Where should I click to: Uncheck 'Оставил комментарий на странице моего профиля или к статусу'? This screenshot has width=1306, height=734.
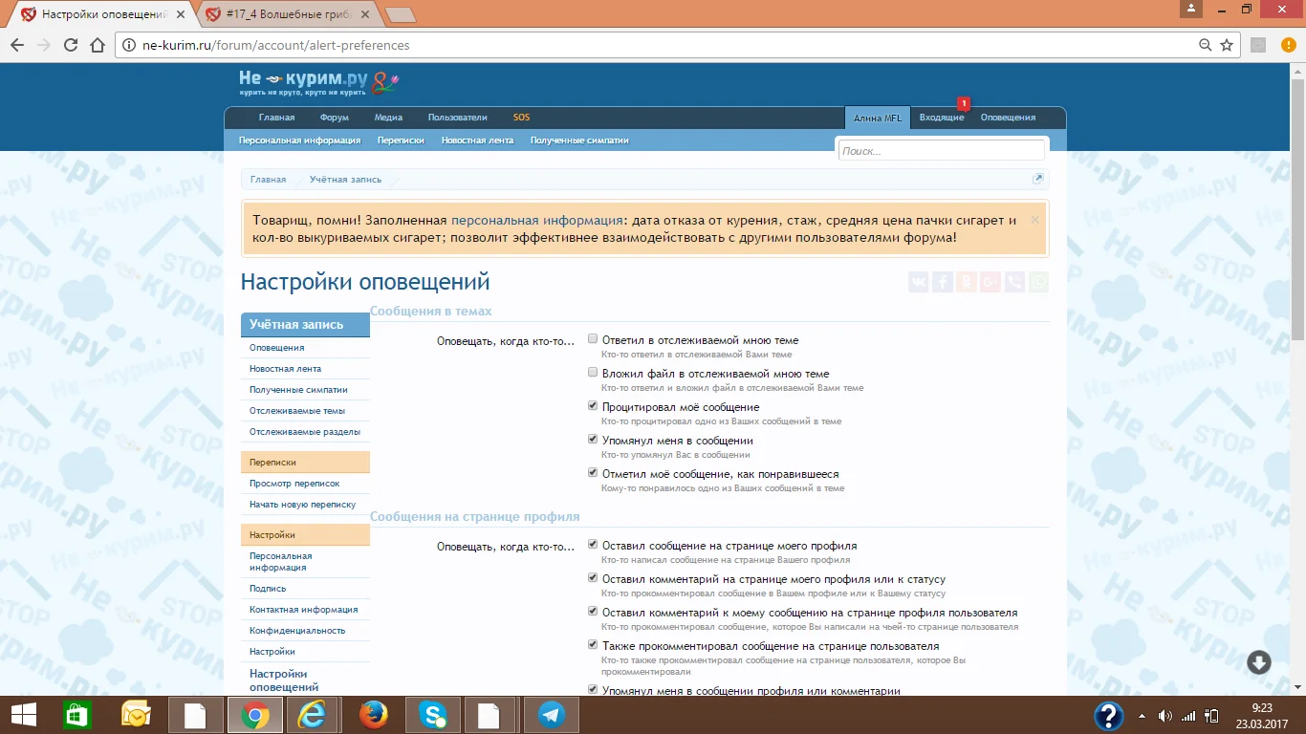point(593,578)
